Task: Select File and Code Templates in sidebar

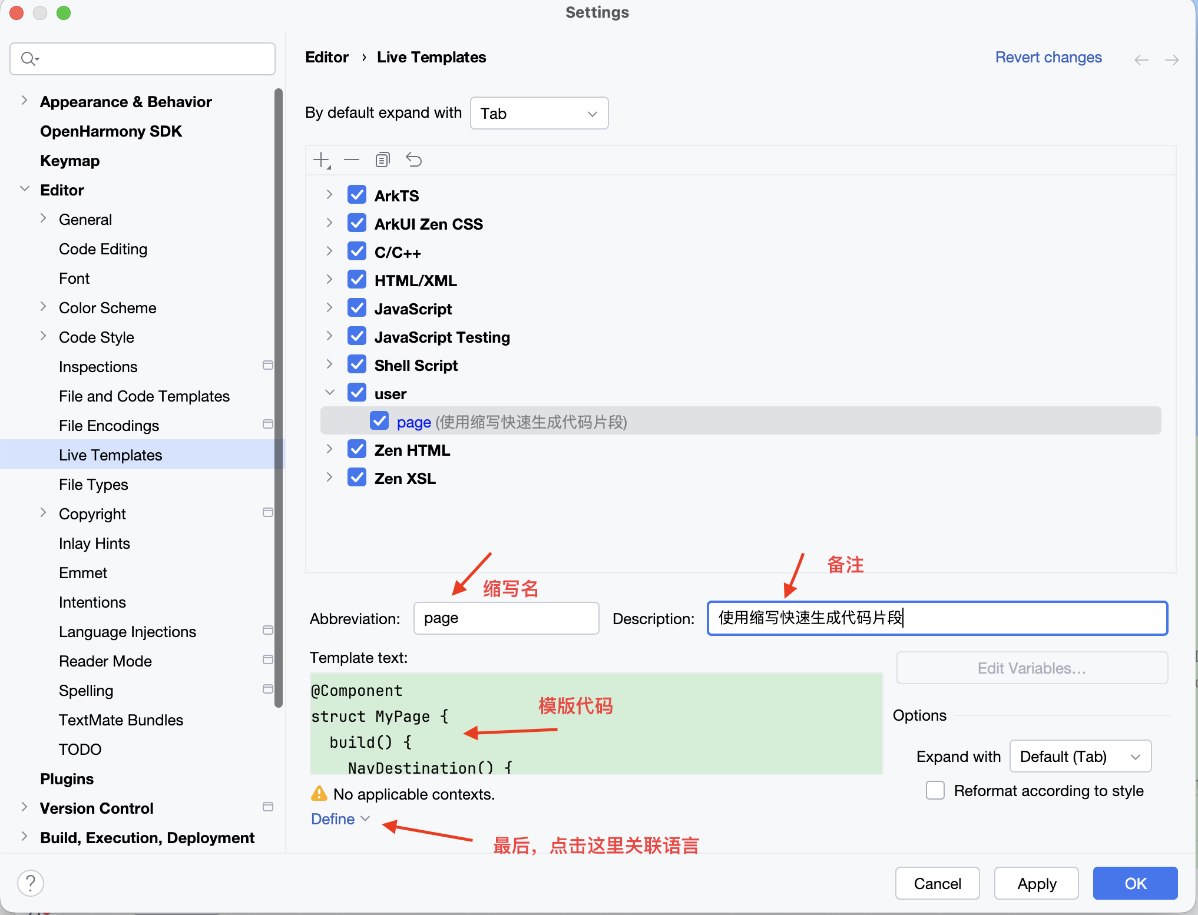Action: point(144,396)
